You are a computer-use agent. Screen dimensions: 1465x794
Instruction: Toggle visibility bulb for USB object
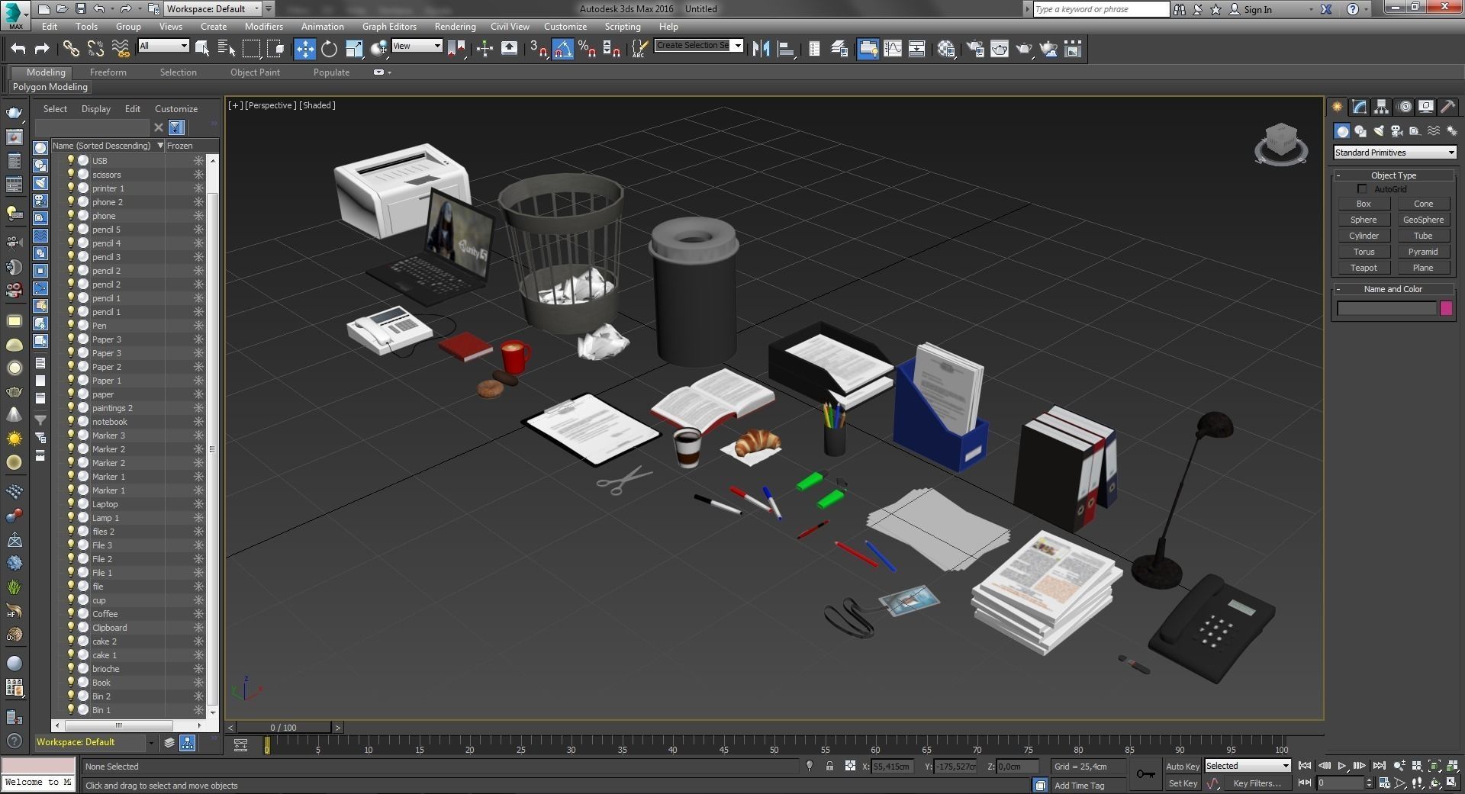pyautogui.click(x=71, y=160)
